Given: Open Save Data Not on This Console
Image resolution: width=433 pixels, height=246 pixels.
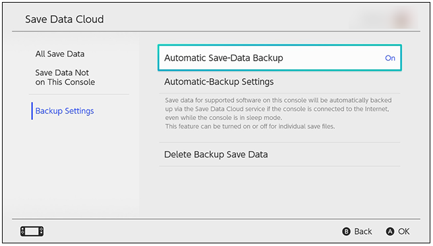Looking at the screenshot, I should point(65,77).
